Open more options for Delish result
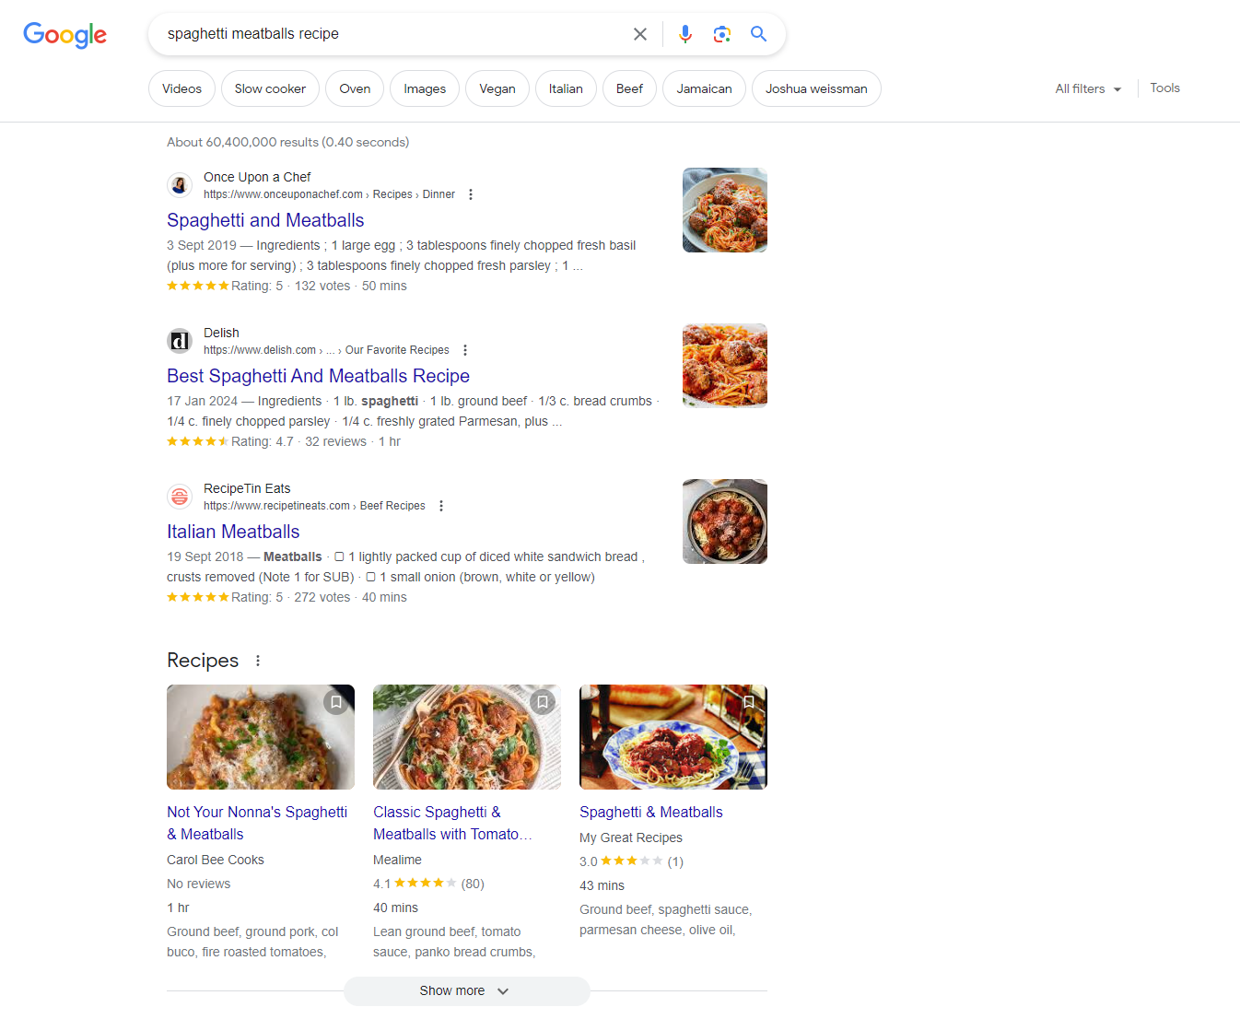1240x1019 pixels. pos(465,350)
